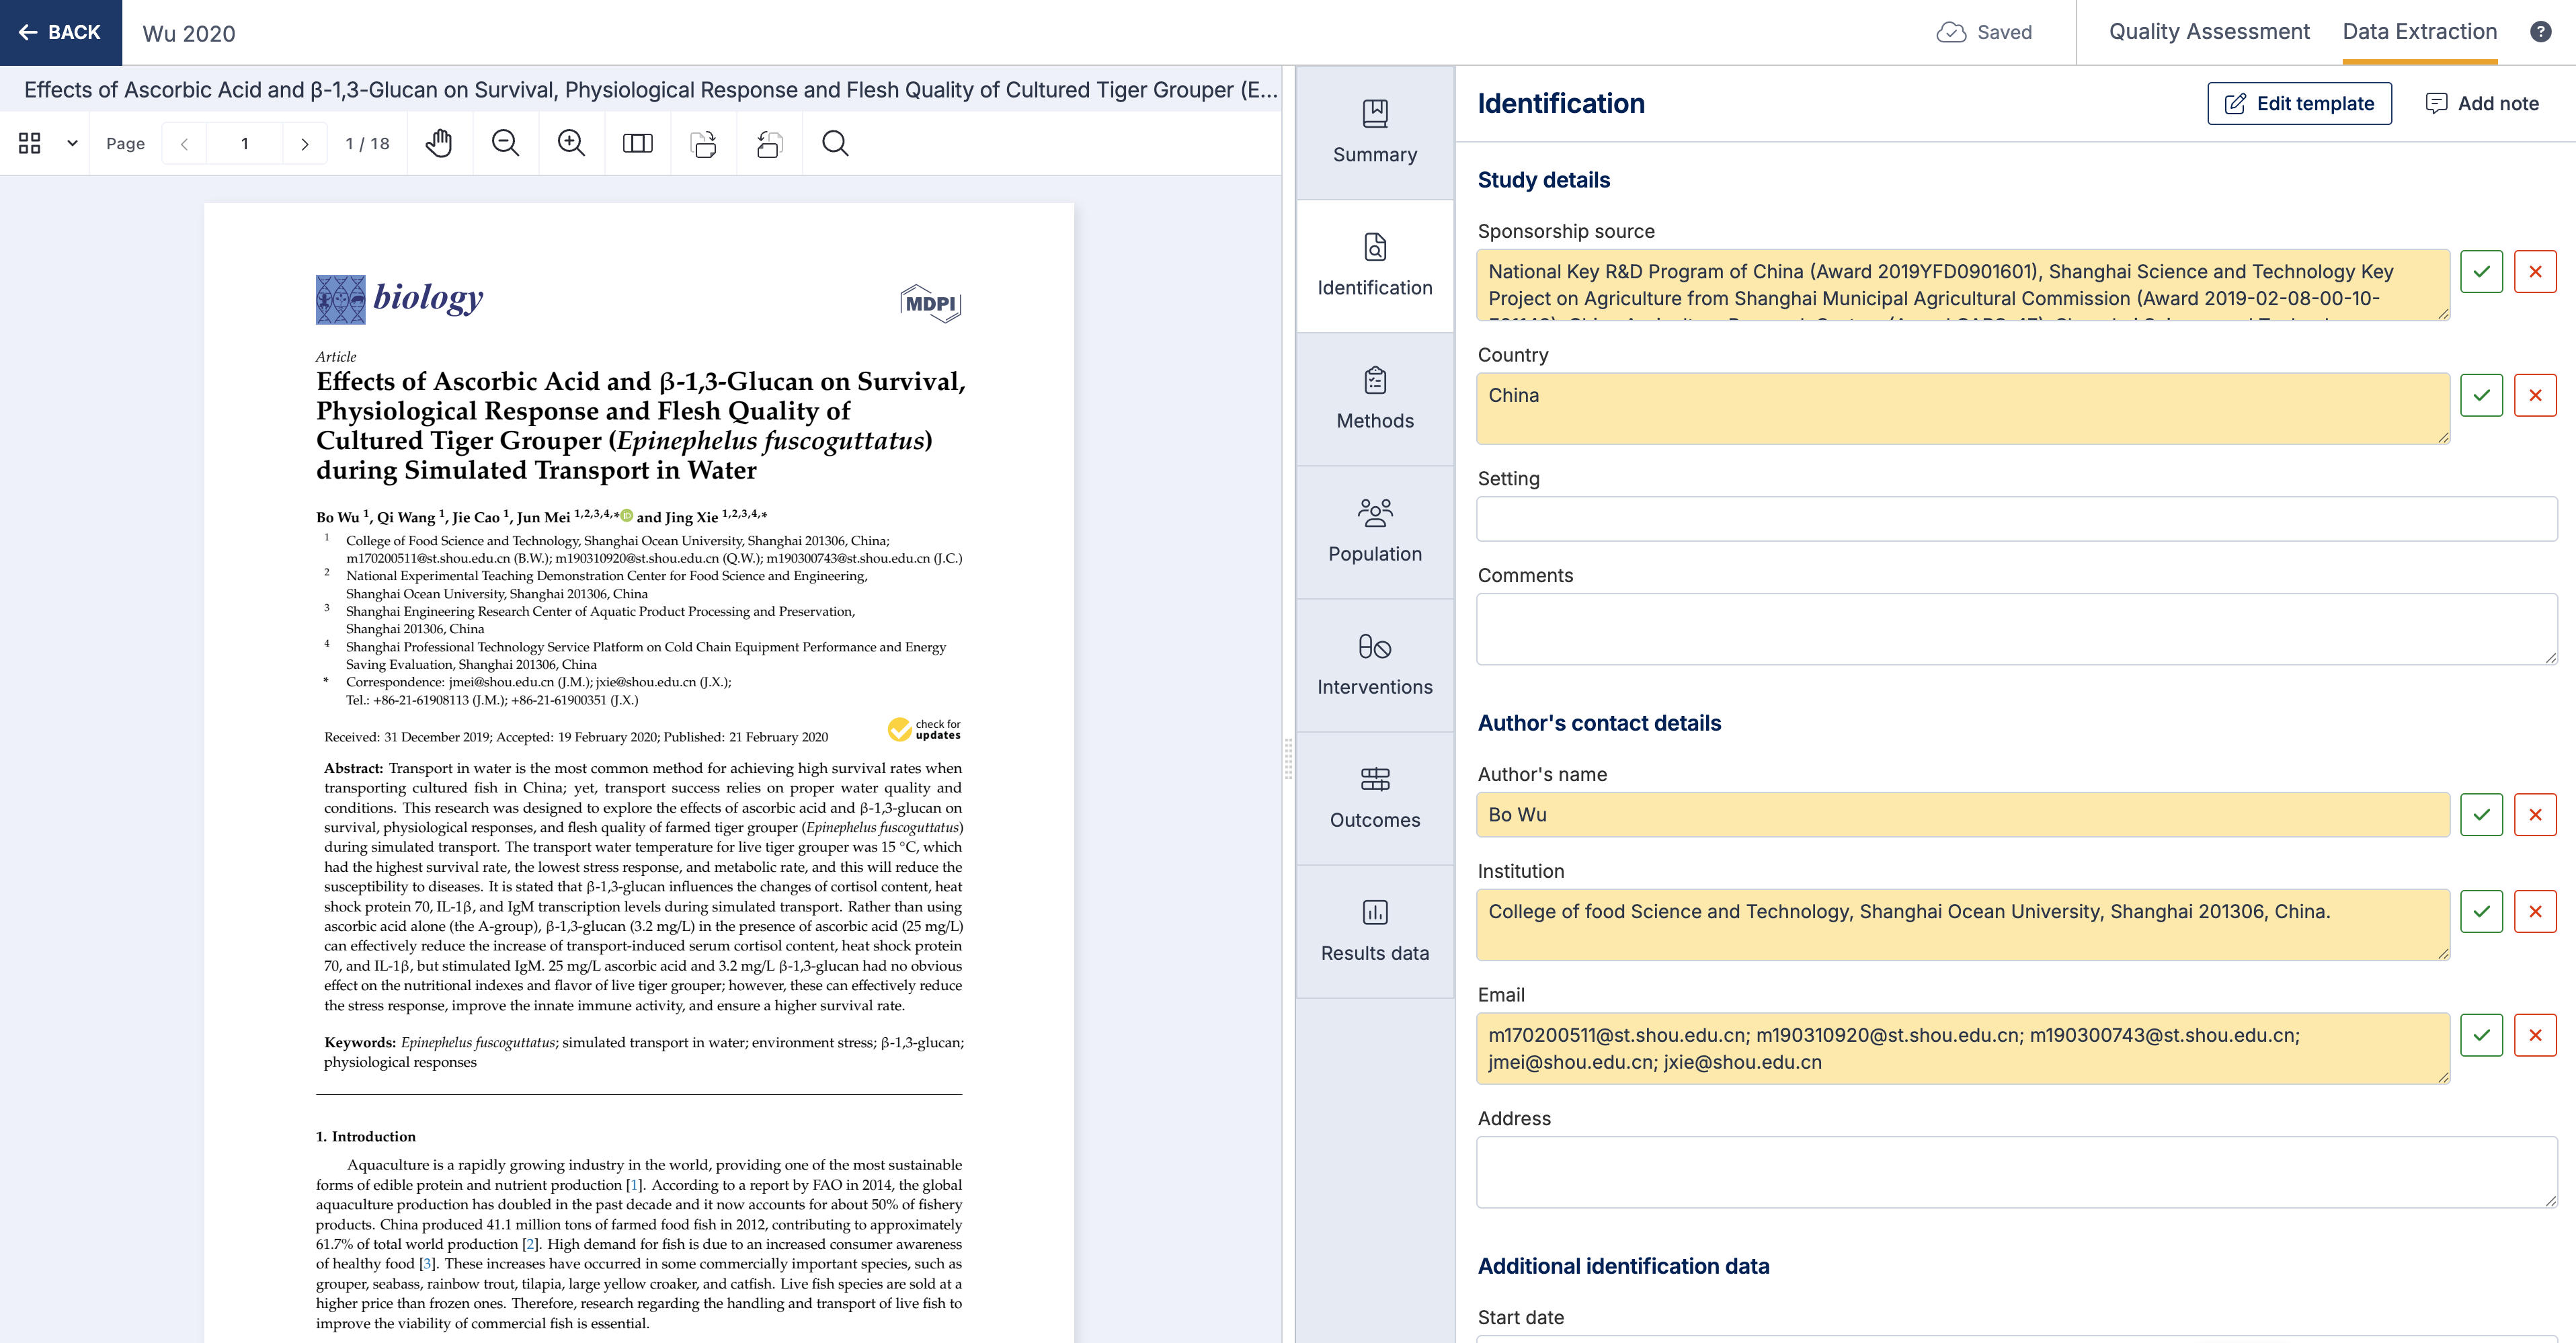The height and width of the screenshot is (1343, 2576).
Task: Open the help question mark icon
Action: (x=2540, y=32)
